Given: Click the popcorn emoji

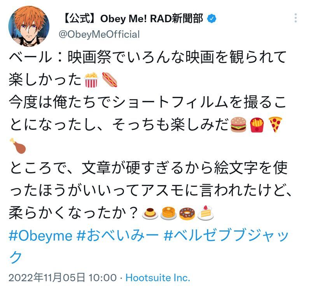Looking at the screenshot, I should click(x=91, y=80).
